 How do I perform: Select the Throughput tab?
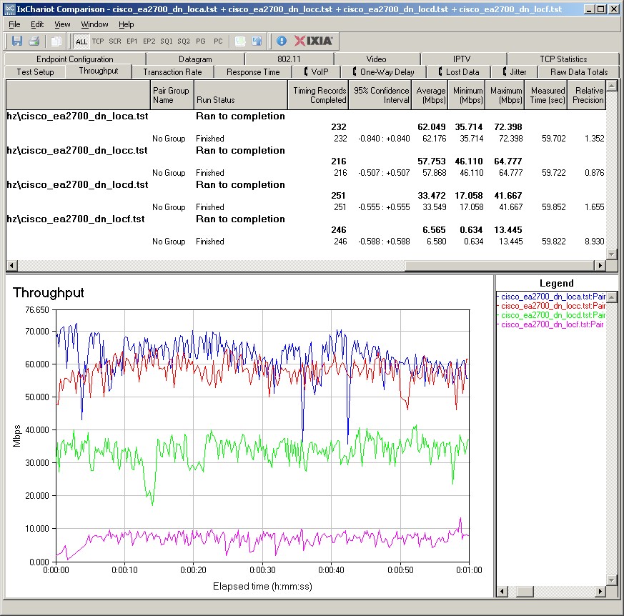point(99,71)
